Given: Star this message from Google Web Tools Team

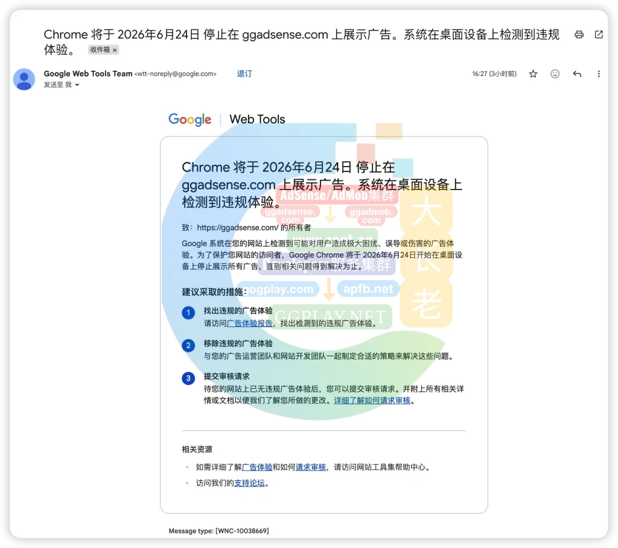Looking at the screenshot, I should click(533, 74).
